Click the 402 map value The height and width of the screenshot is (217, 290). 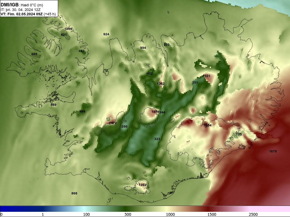coord(150,73)
